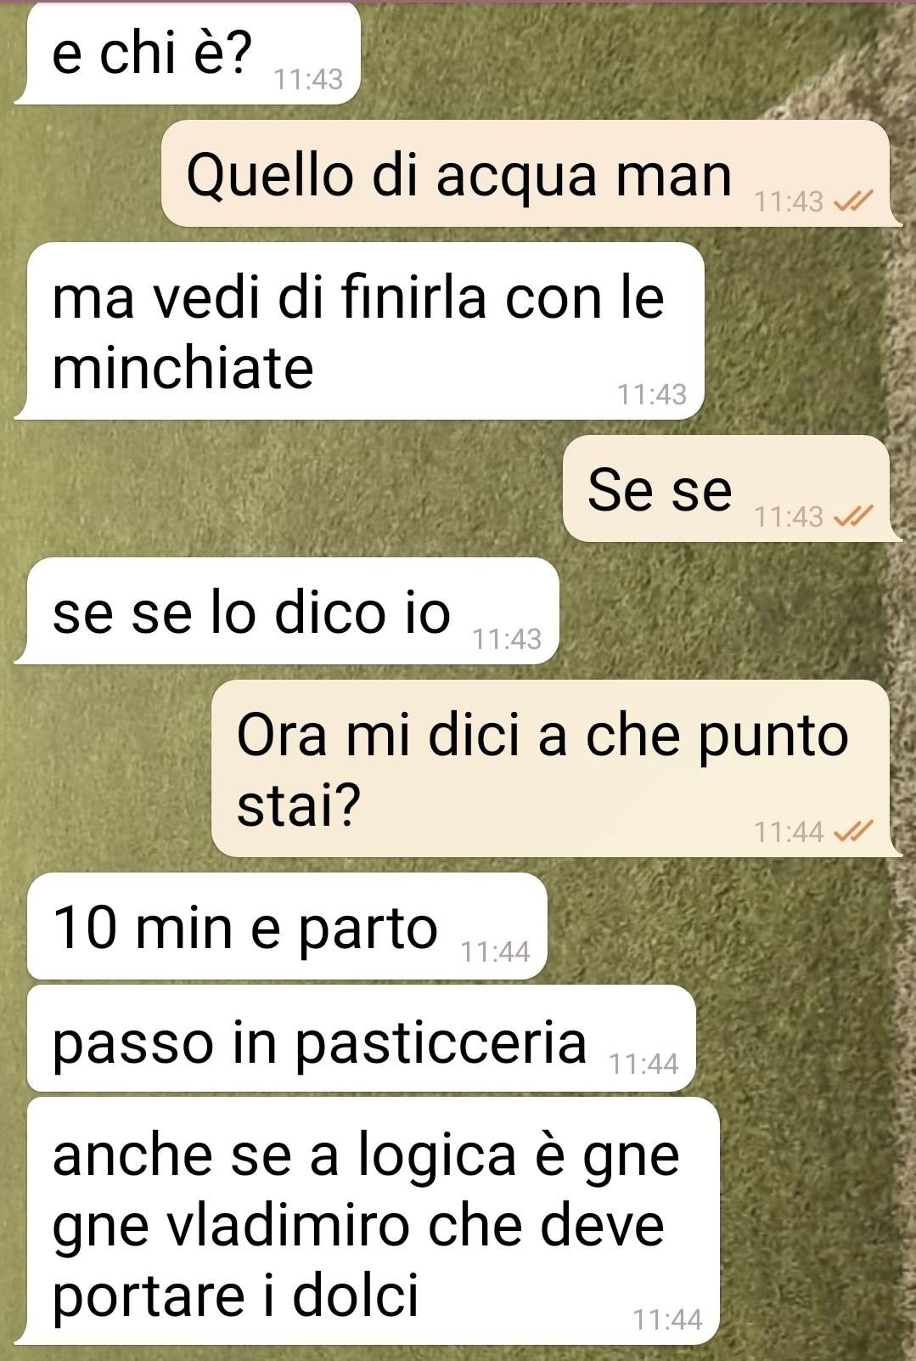
Task: Tap the 11:44 timestamp on '10 min e parto'
Action: coord(495,952)
